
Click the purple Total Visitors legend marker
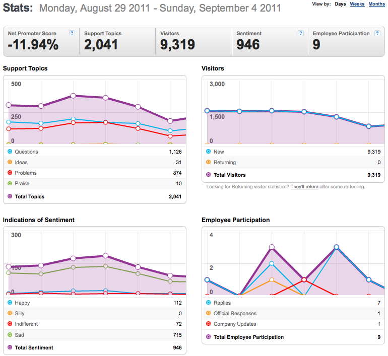click(208, 175)
